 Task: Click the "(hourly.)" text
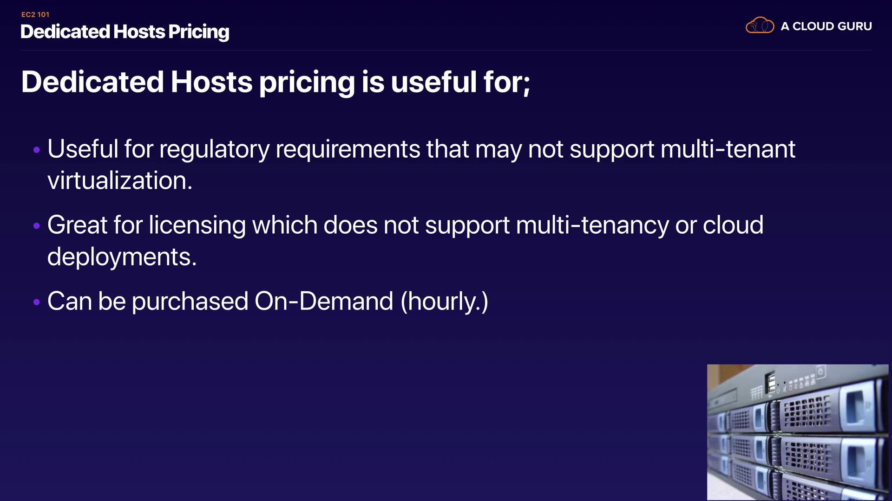444,302
